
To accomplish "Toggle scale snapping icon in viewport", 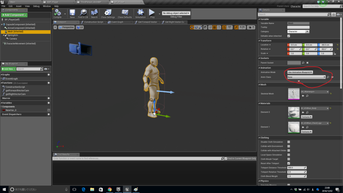I will tap(236, 27).
